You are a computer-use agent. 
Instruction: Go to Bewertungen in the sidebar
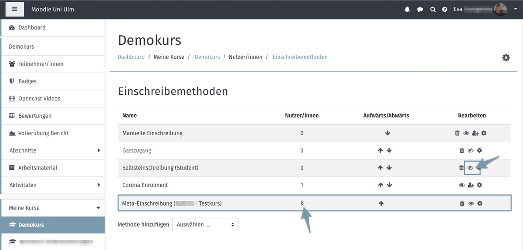coord(35,116)
